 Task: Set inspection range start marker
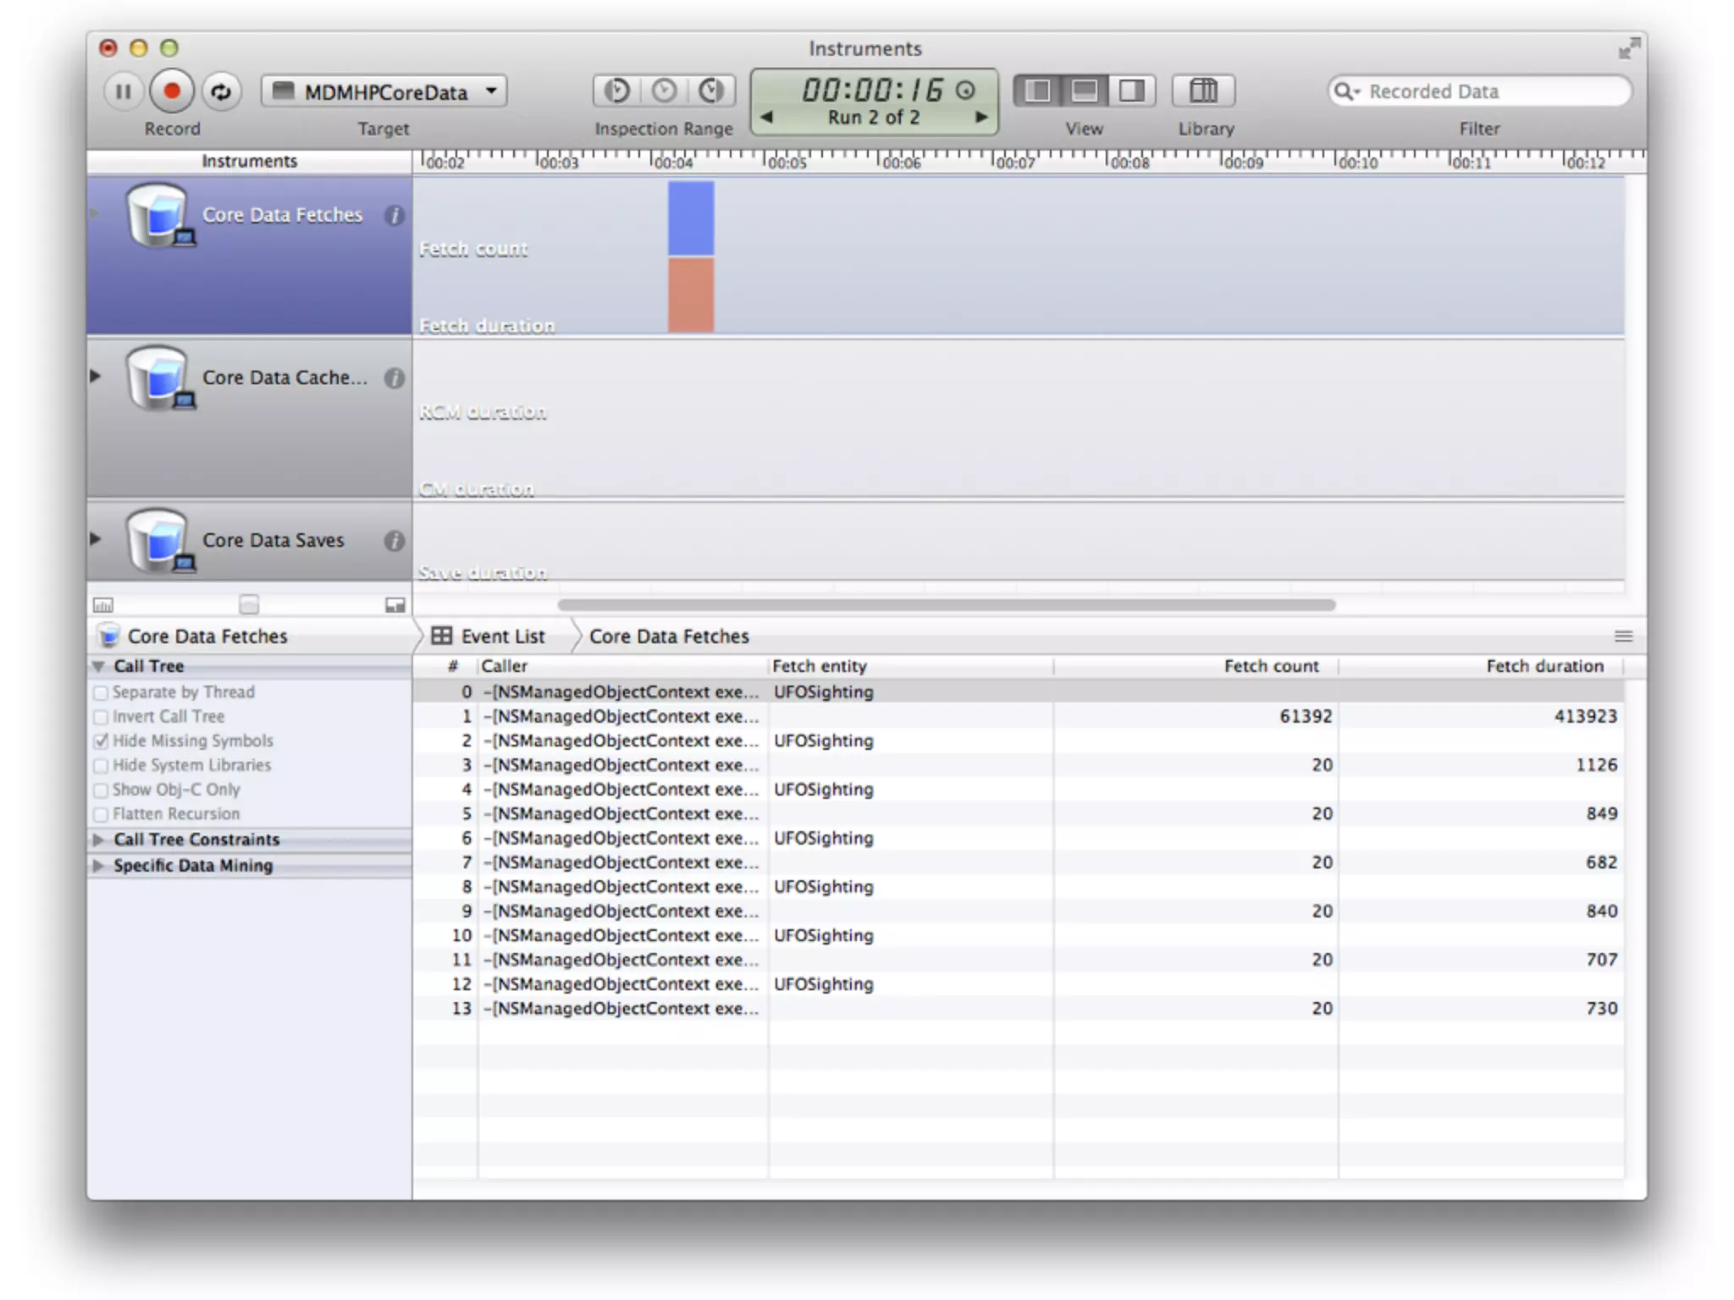617,91
